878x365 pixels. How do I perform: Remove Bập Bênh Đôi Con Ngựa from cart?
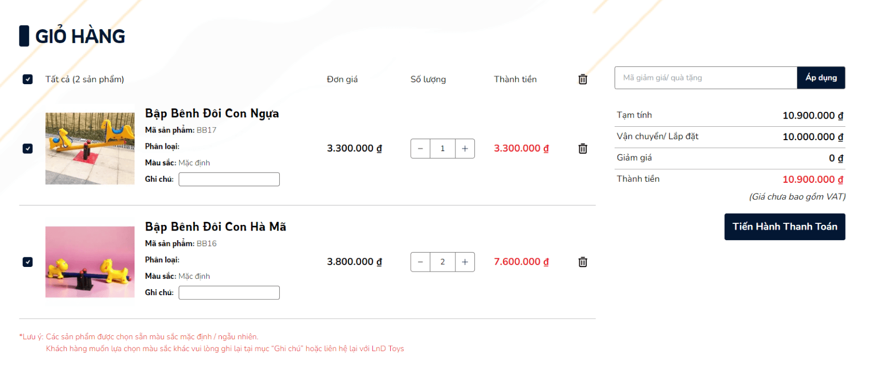pyautogui.click(x=582, y=148)
